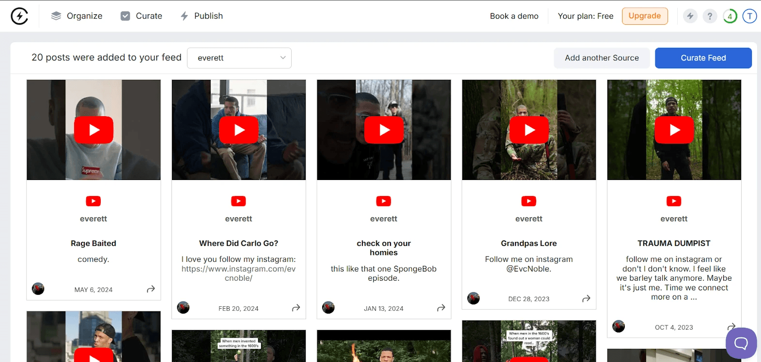Click the gray lightning icon in header
This screenshot has height=362, width=761.
pos(690,16)
